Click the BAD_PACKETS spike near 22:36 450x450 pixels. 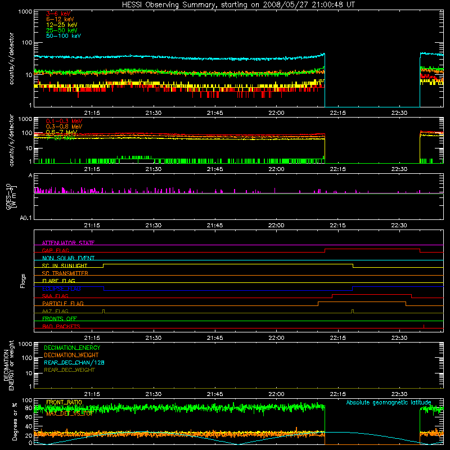[424, 326]
